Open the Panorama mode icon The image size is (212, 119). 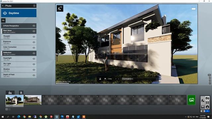(207, 107)
